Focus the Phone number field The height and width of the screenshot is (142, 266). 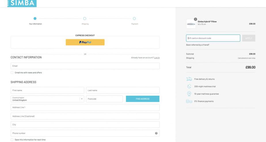(x=85, y=133)
